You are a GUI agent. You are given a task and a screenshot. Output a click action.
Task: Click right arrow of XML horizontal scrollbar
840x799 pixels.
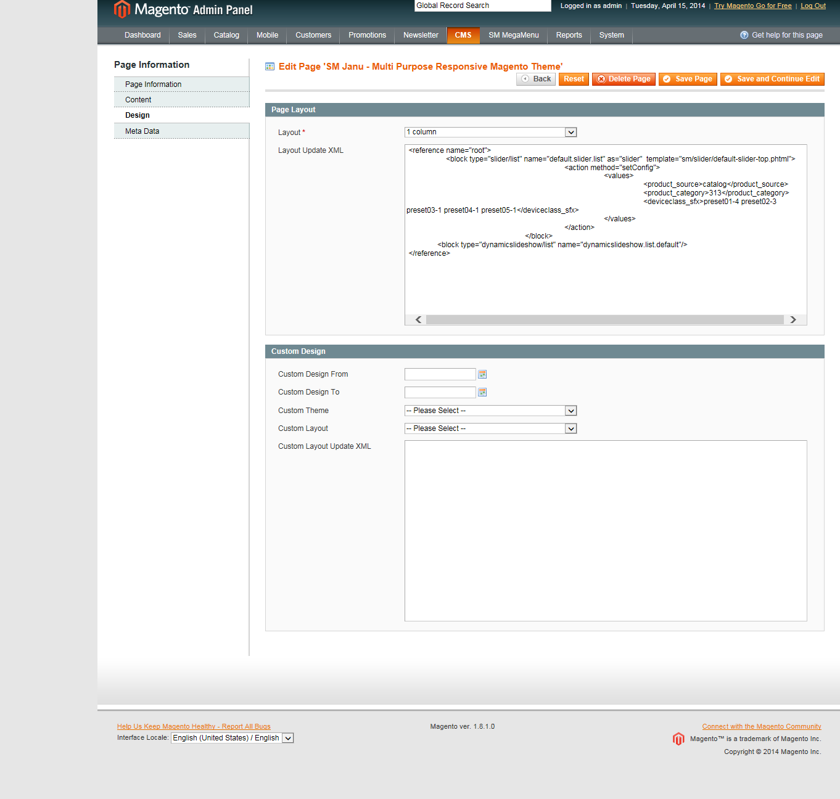pos(793,319)
